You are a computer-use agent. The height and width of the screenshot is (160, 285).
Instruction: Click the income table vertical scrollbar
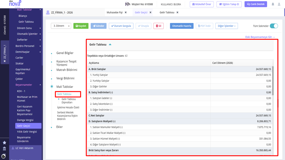tap(273, 81)
